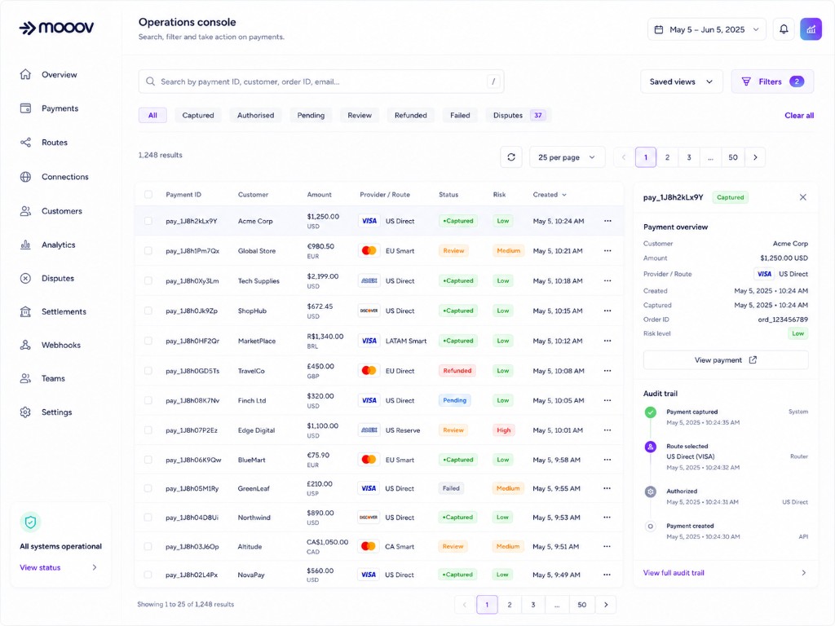Expand the Saved views dropdown
Image resolution: width=835 pixels, height=626 pixels.
681,82
